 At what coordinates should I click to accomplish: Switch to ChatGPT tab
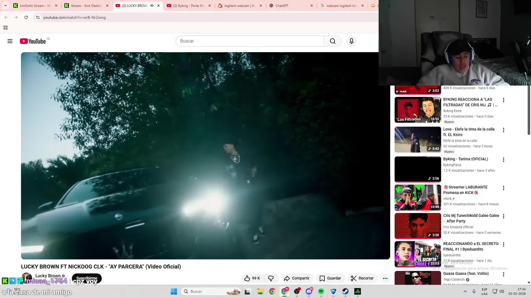point(291,6)
